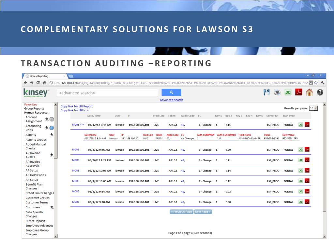Export the 03/1/12 10:05 AM row to Excel
Viewport: 334px width, 250px height.
point(300,181)
